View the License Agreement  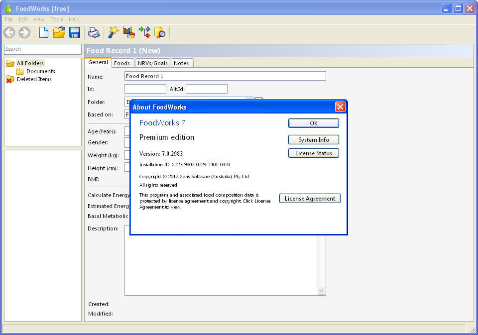tap(309, 198)
